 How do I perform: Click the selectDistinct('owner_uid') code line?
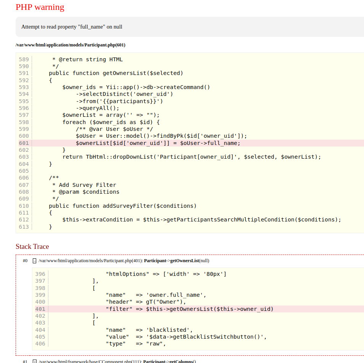point(124,94)
